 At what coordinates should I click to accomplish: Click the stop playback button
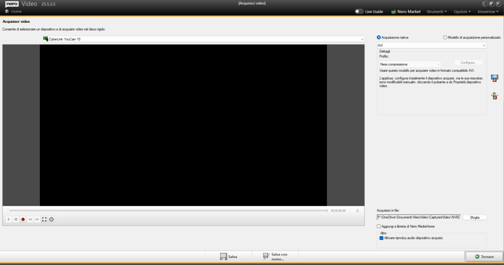[x=16, y=219]
